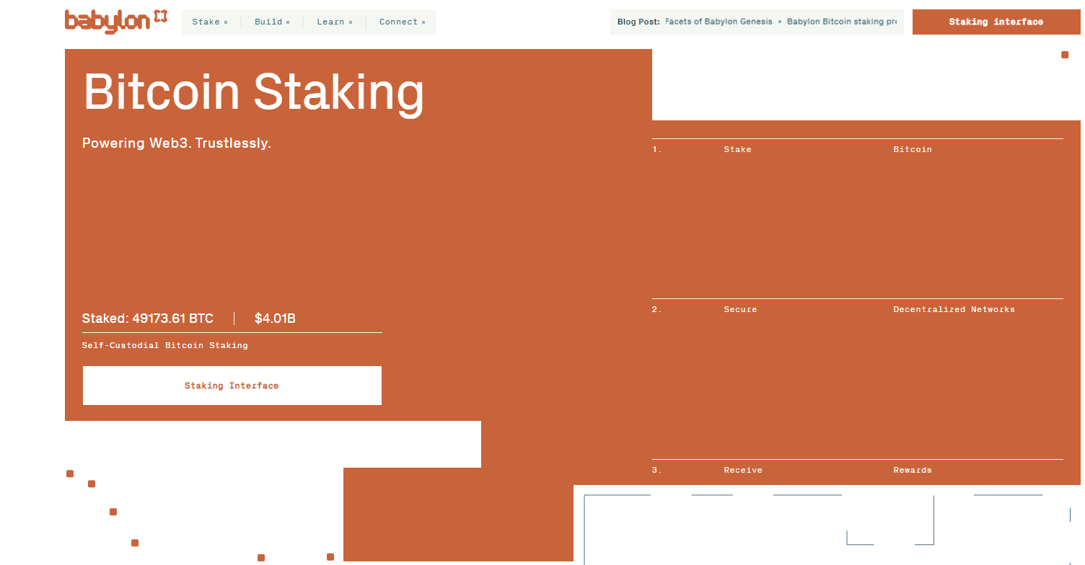This screenshot has width=1085, height=565.
Task: Click the Babylon logo
Action: point(115,21)
